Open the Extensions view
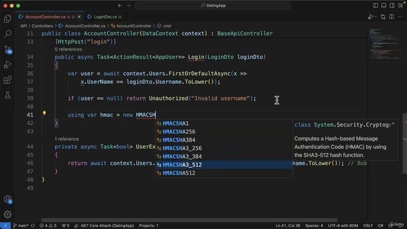The width and height of the screenshot is (407, 229). pyautogui.click(x=8, y=80)
